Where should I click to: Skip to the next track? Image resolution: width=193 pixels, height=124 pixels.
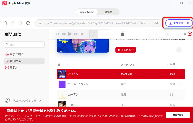click(x=76, y=34)
